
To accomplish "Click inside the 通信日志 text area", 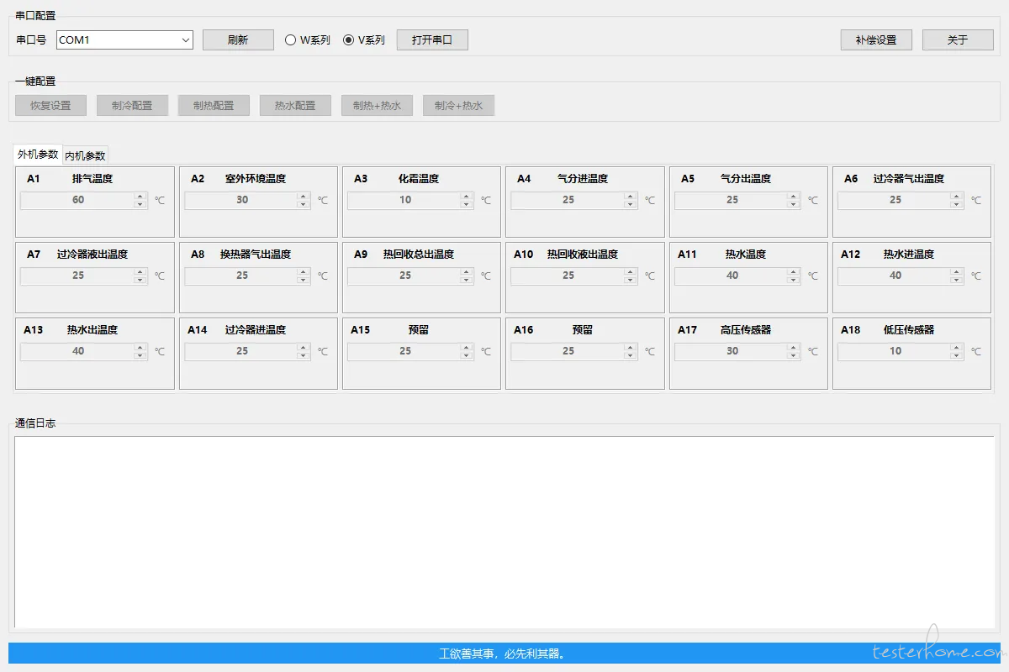I will click(x=504, y=531).
